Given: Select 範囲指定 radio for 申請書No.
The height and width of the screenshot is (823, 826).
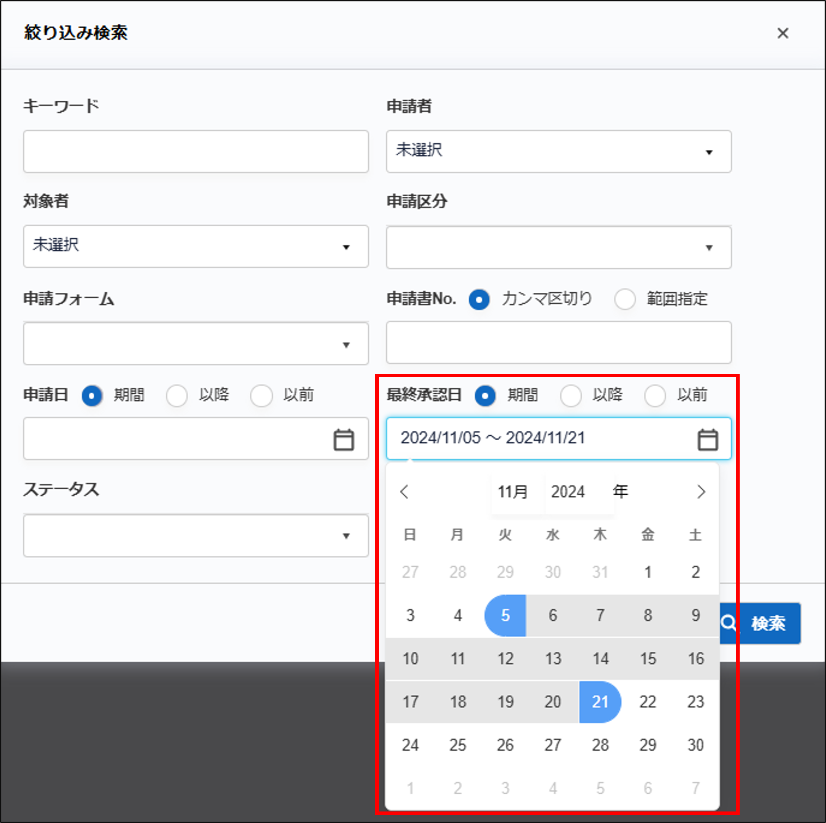Looking at the screenshot, I should coord(625,299).
